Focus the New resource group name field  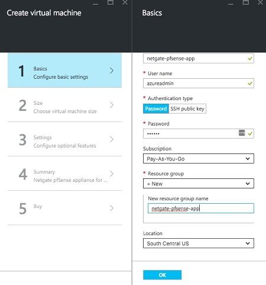point(201,209)
